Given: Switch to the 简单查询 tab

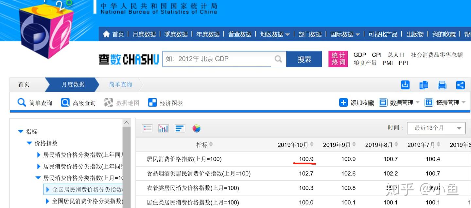Looking at the screenshot, I should [120, 84].
